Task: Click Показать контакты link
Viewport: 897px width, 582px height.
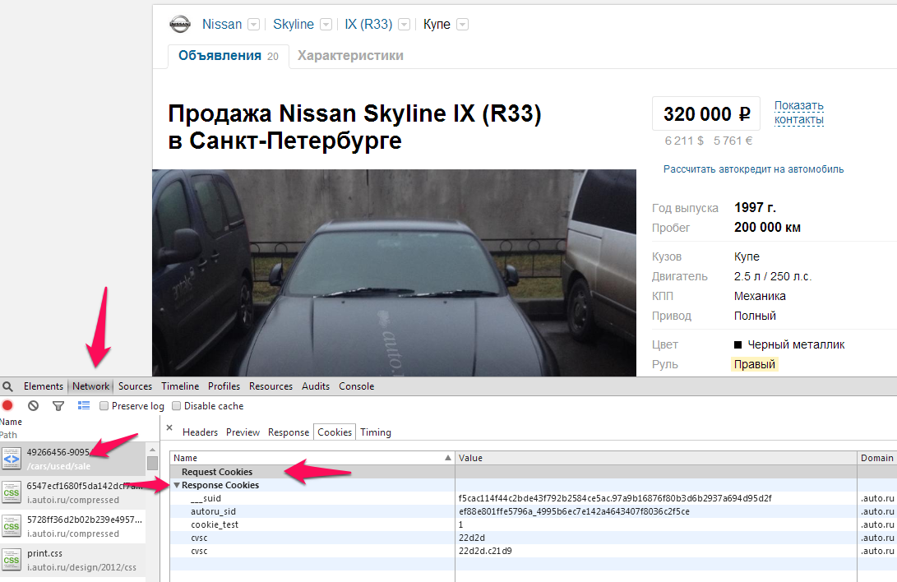Action: coord(798,113)
